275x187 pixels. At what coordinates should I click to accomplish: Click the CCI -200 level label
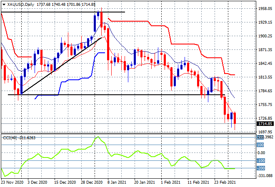pyautogui.click(x=260, y=168)
